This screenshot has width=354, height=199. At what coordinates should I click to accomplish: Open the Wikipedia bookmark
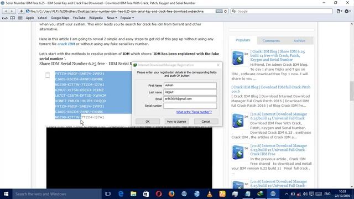(x=96, y=18)
